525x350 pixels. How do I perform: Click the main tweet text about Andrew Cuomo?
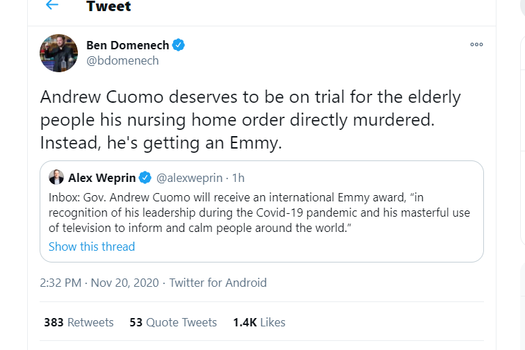pos(250,119)
